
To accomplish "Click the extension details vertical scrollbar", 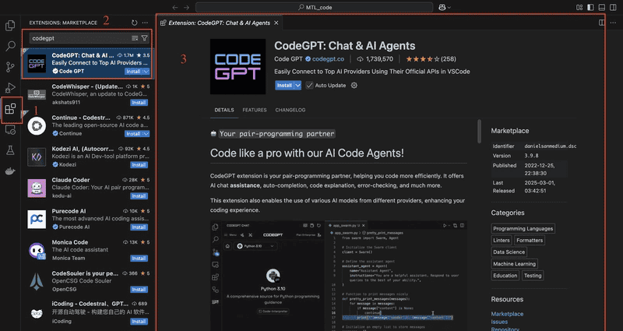I will tap(479, 131).
